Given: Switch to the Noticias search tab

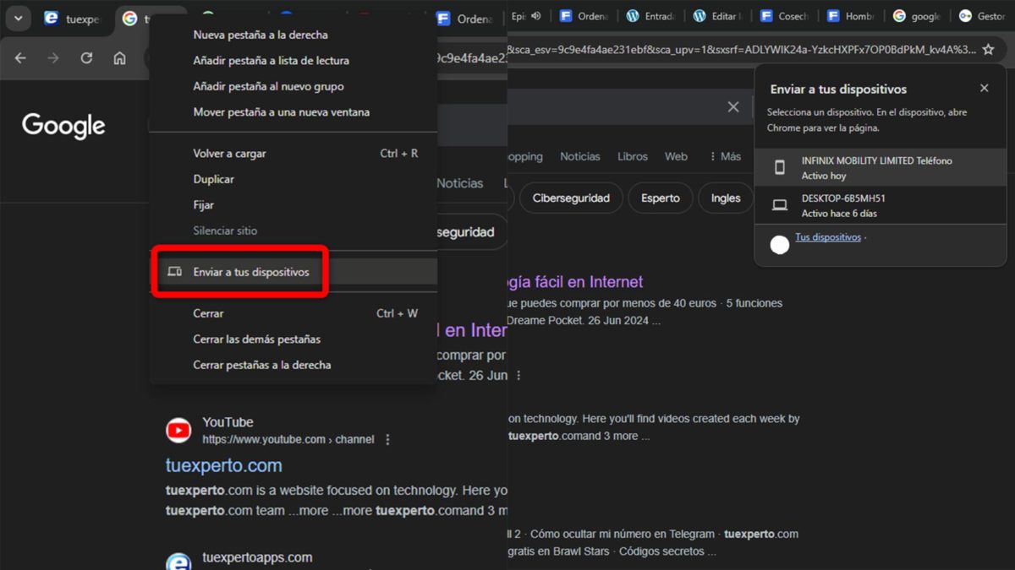Looking at the screenshot, I should click(579, 156).
